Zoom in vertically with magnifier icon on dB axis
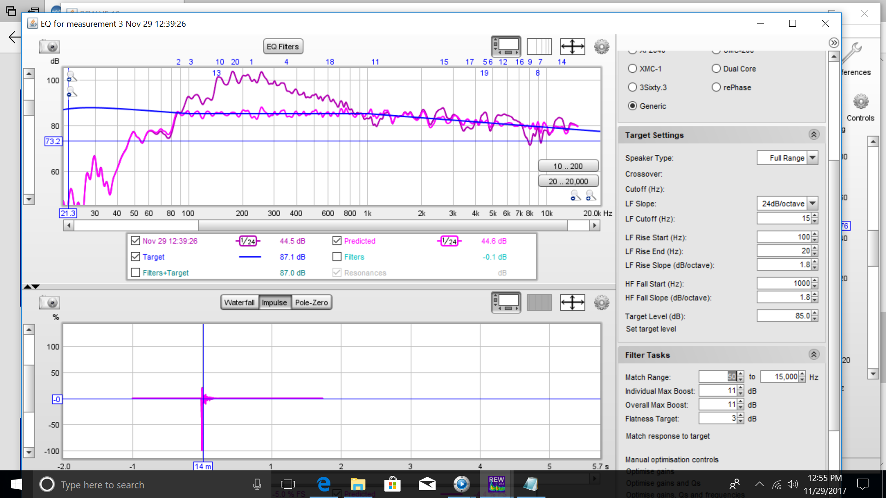 (x=72, y=77)
